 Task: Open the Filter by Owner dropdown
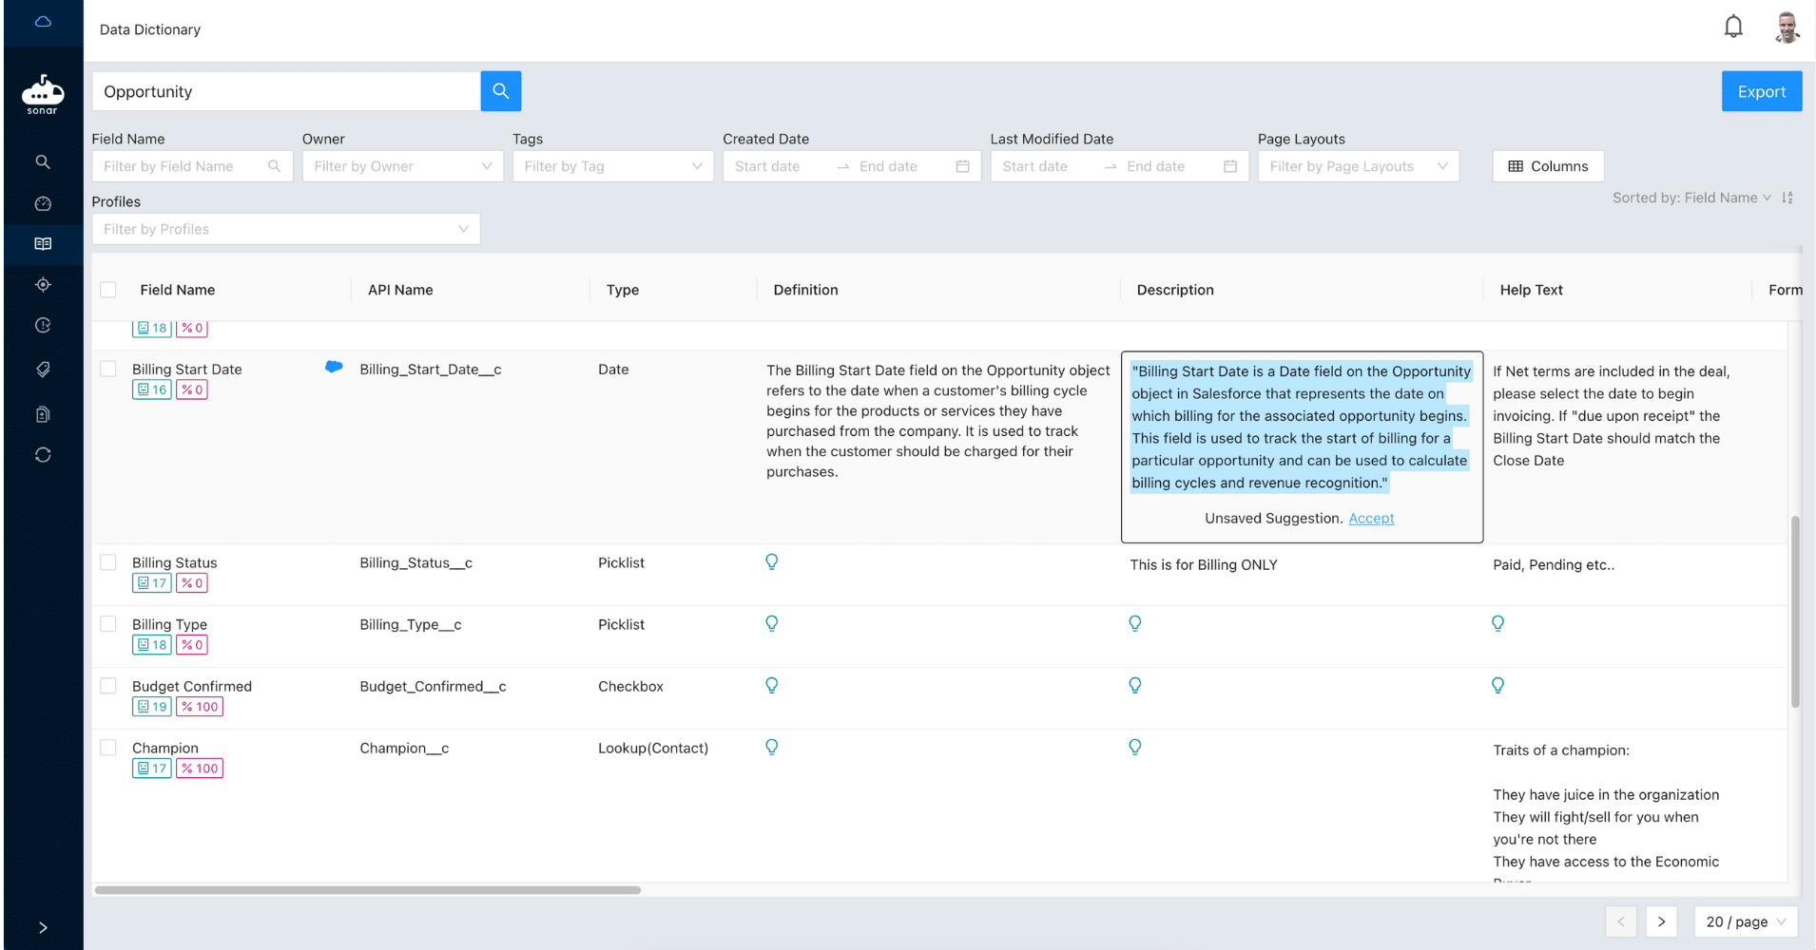point(401,165)
